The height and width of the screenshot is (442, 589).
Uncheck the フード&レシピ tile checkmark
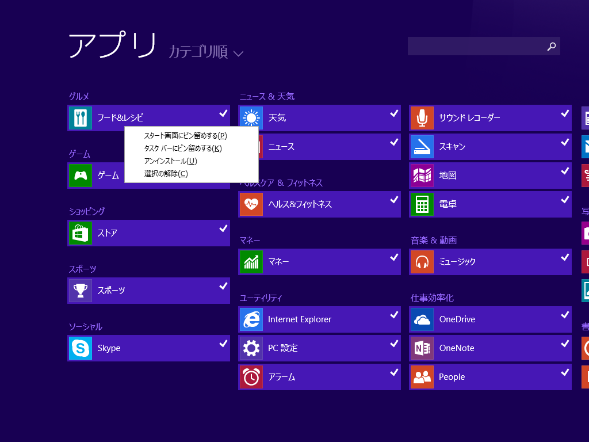pos(223,113)
